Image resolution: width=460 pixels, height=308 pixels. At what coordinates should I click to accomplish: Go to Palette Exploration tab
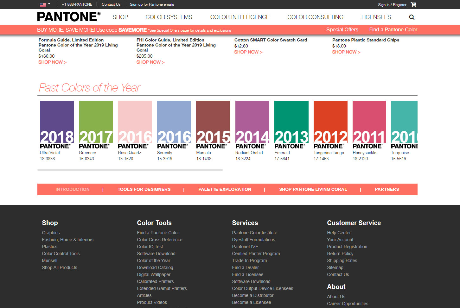tap(225, 189)
